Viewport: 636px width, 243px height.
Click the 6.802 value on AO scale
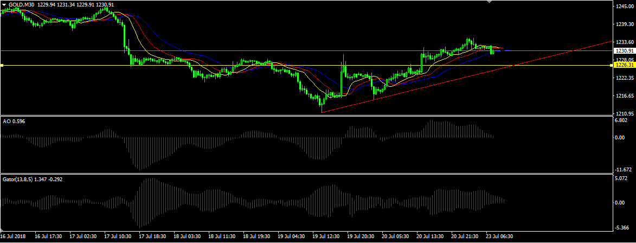[622, 120]
